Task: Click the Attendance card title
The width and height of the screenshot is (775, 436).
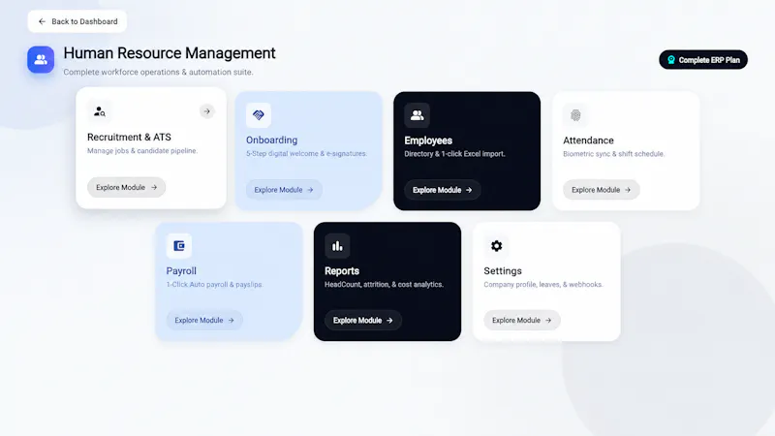Action: (x=588, y=140)
